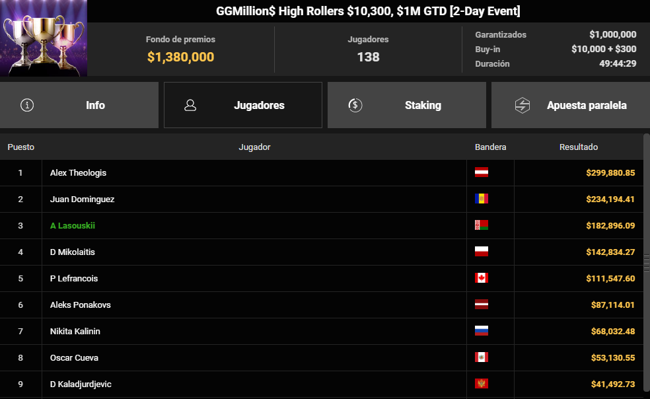Select player Nikita Kalinin's row
Viewport: 650px width, 399px height.
click(x=322, y=331)
